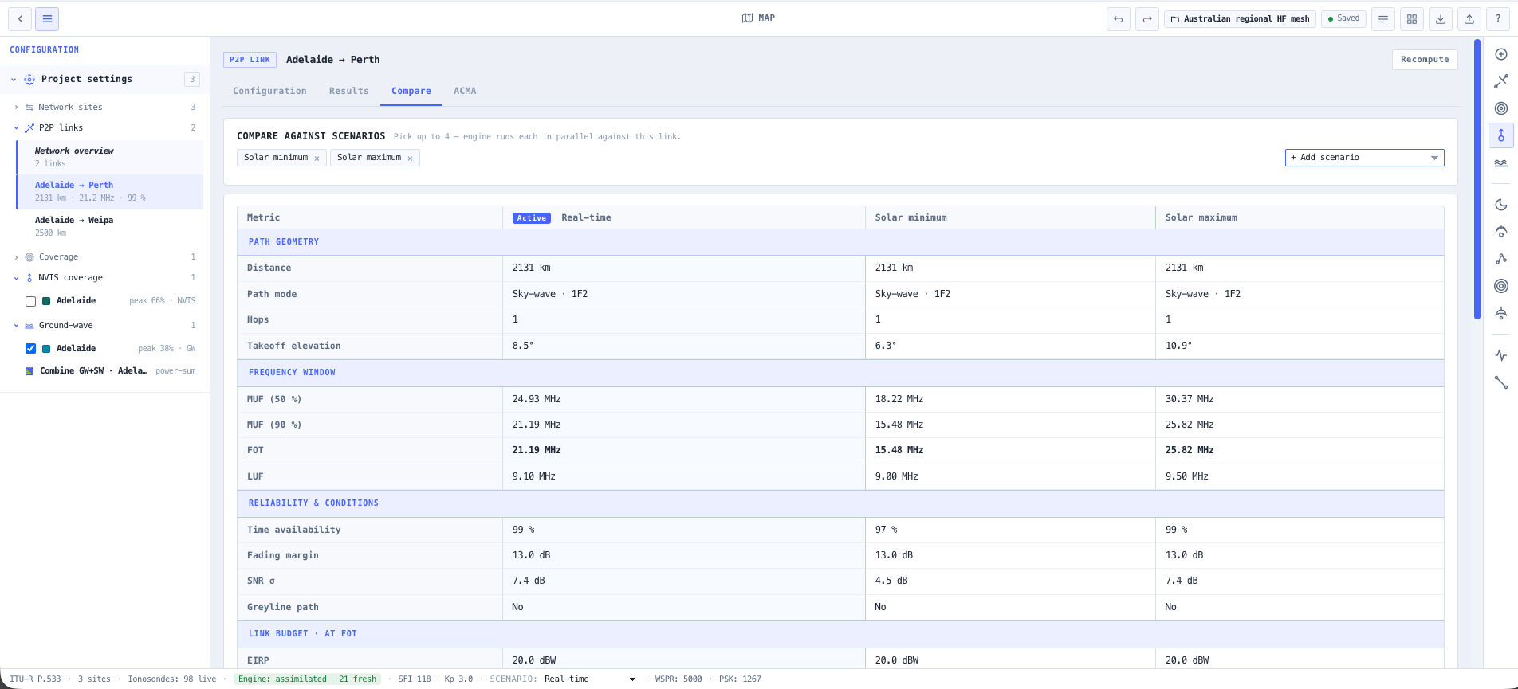Viewport: 1518px width, 689px height.
Task: Toggle the sidebar with the hamburger menu icon
Action: point(47,19)
